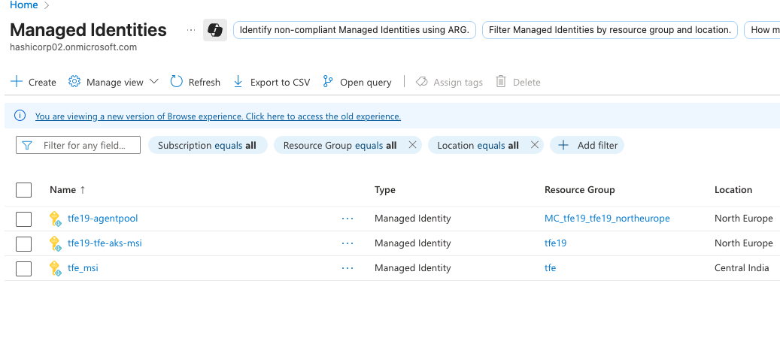Image resolution: width=780 pixels, height=338 pixels.
Task: Click the Open query icon
Action: (x=328, y=82)
